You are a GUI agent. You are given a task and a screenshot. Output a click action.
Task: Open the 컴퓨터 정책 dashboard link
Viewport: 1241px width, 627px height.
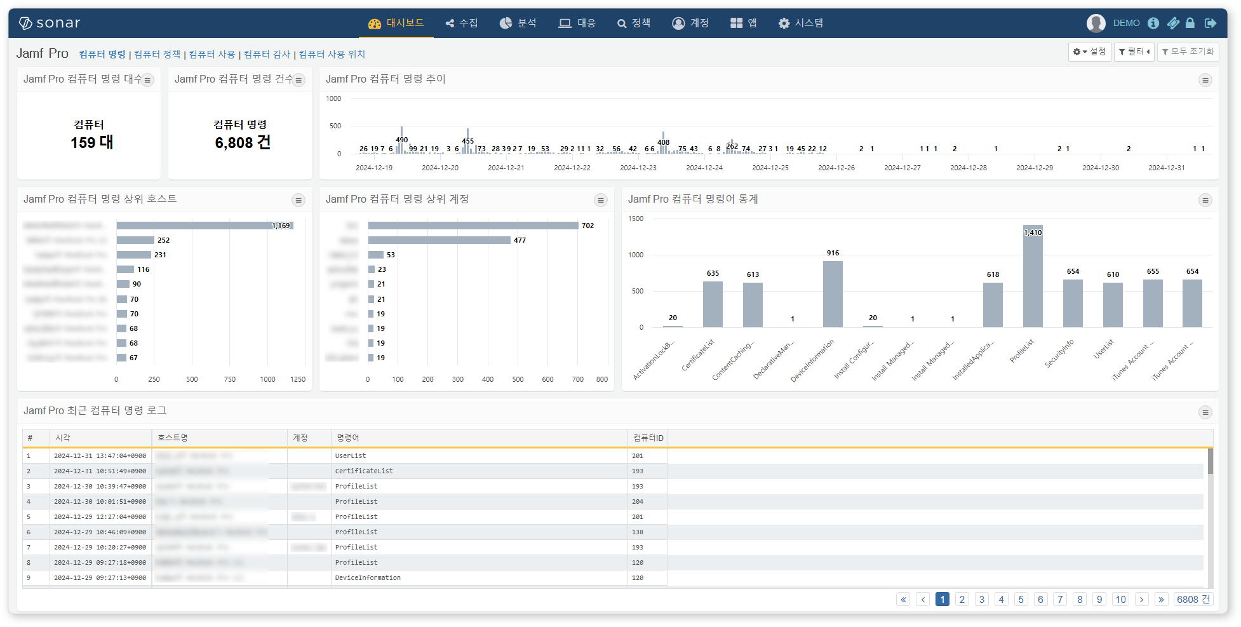157,54
